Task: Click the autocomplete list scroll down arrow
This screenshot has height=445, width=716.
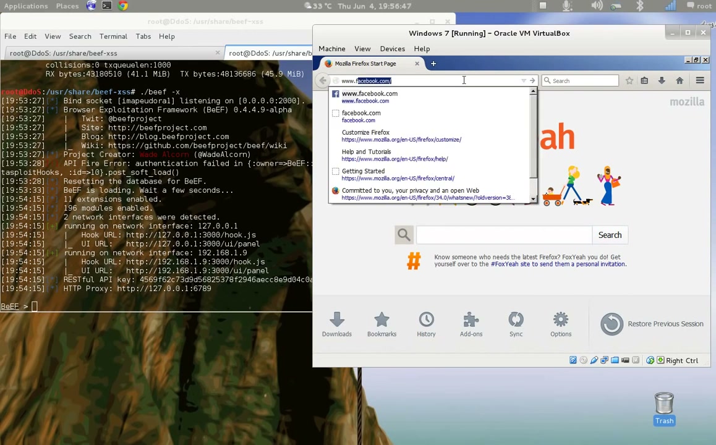Action: click(533, 199)
